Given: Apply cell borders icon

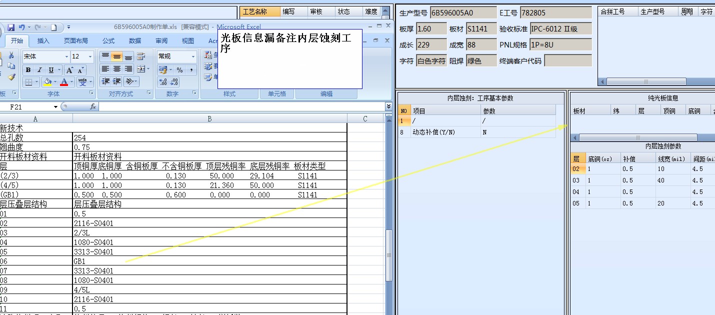Looking at the screenshot, I should click(x=29, y=82).
